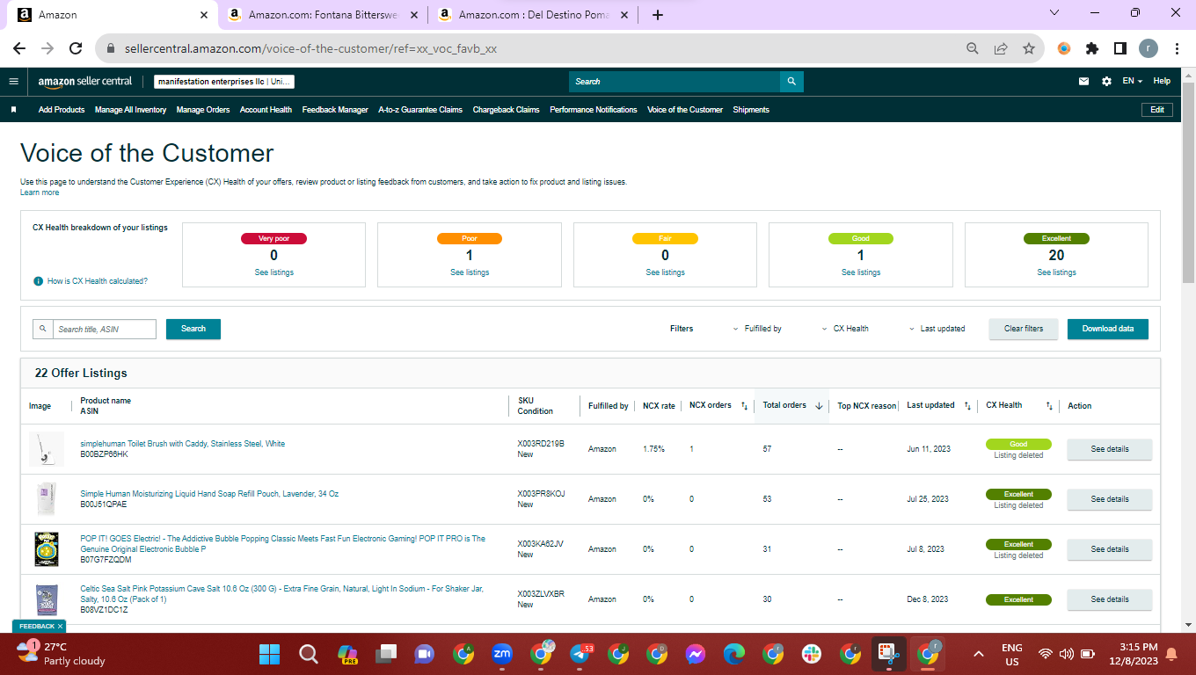This screenshot has width=1196, height=675.
Task: Click the simplehuman Toilet Brush thumbnail
Action: (47, 449)
